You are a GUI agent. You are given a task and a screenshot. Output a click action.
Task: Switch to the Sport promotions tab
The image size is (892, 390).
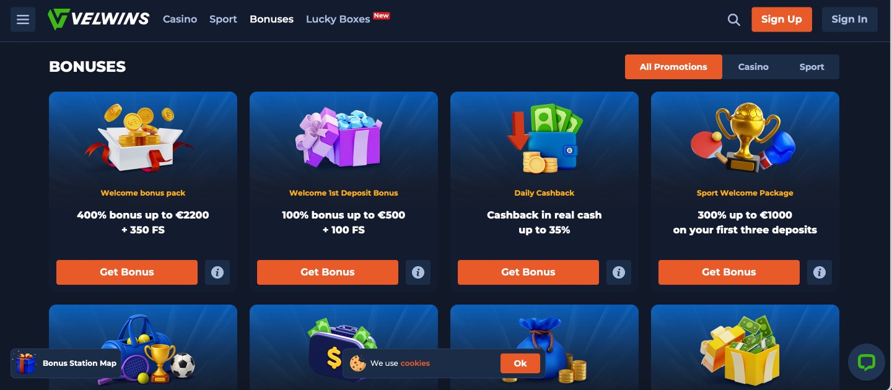pyautogui.click(x=811, y=67)
